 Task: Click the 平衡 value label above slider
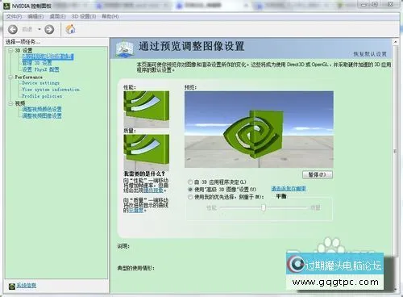point(281,196)
